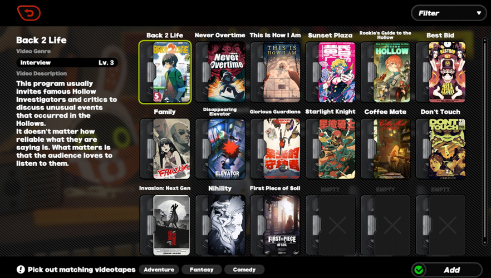491x278 pixels.
Task: Pick the Best Bid videotape
Action: [441, 72]
